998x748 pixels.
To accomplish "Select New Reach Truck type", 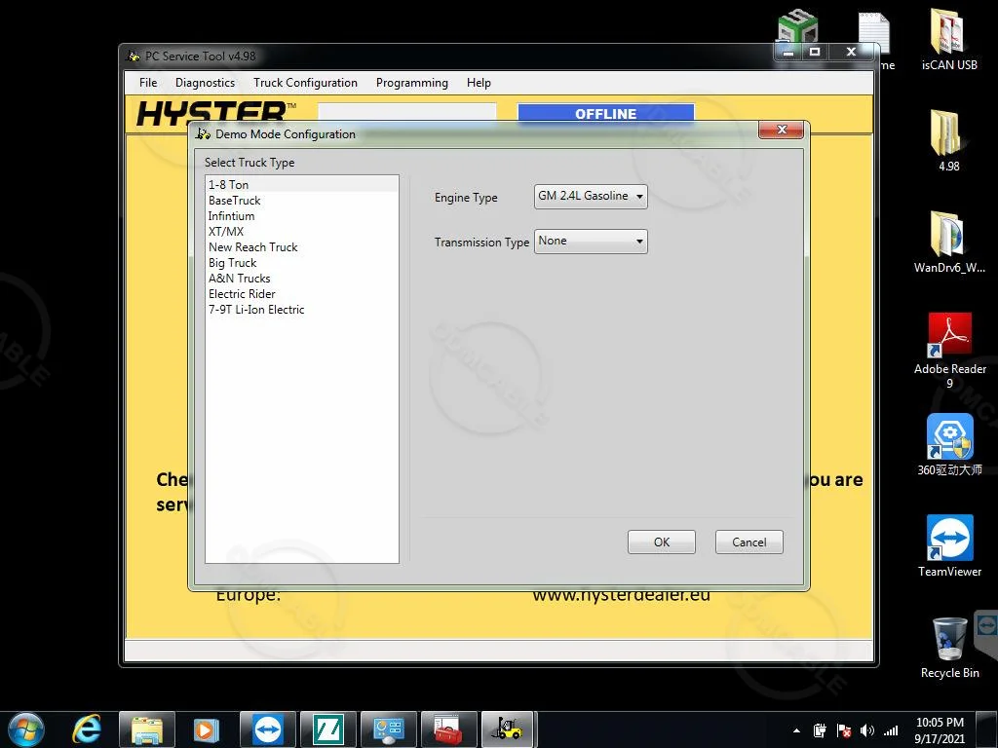I will (x=302, y=246).
